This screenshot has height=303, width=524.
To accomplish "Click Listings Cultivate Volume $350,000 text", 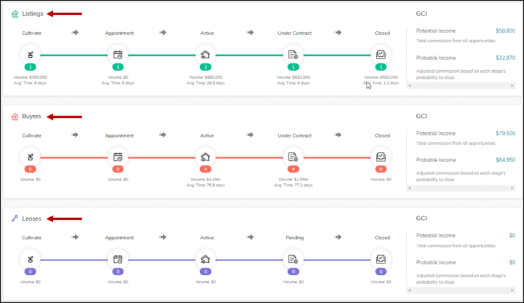I will pyautogui.click(x=31, y=78).
